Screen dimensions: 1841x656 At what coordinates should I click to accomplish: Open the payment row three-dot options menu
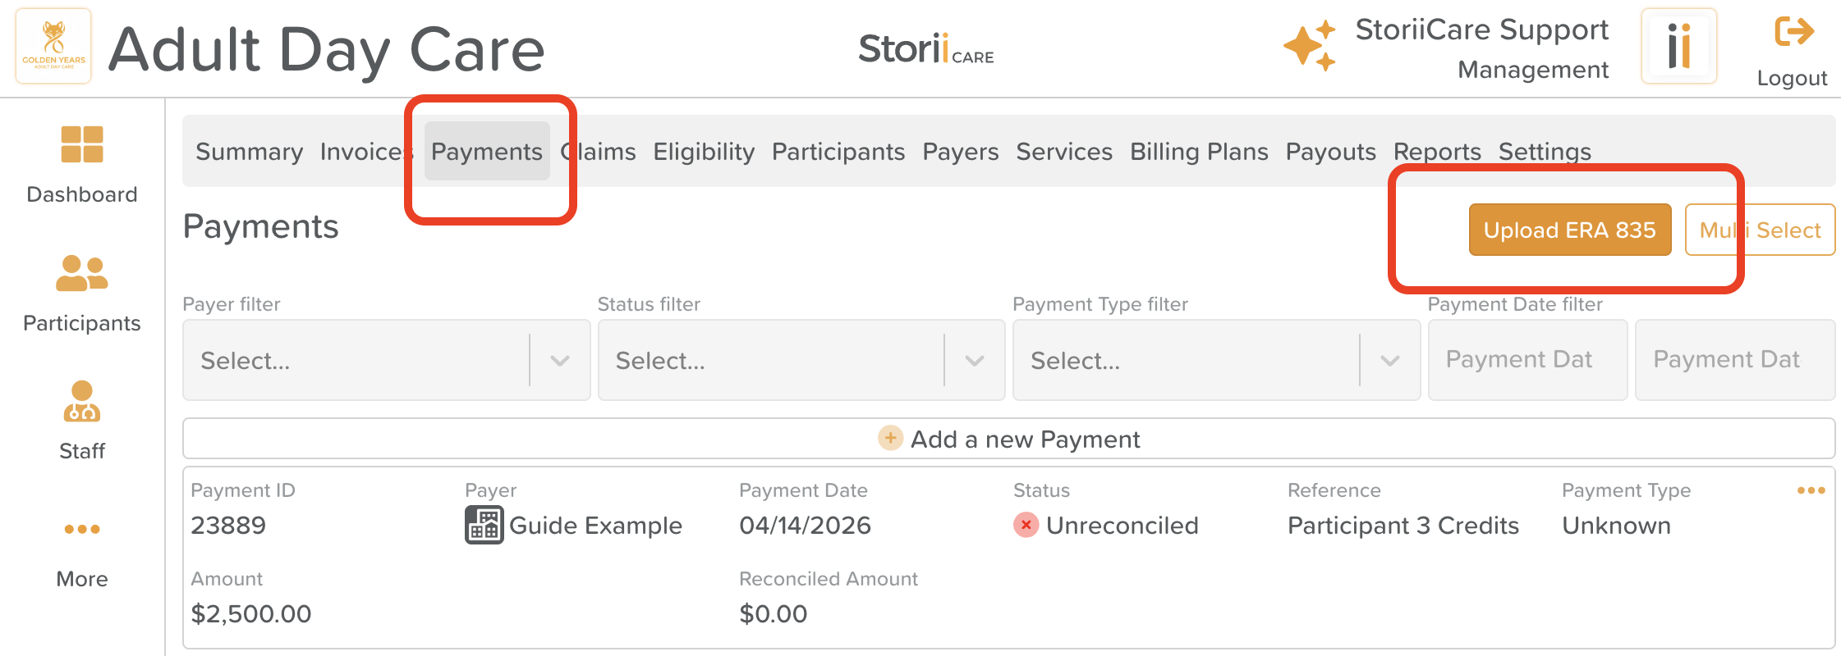coord(1811,490)
